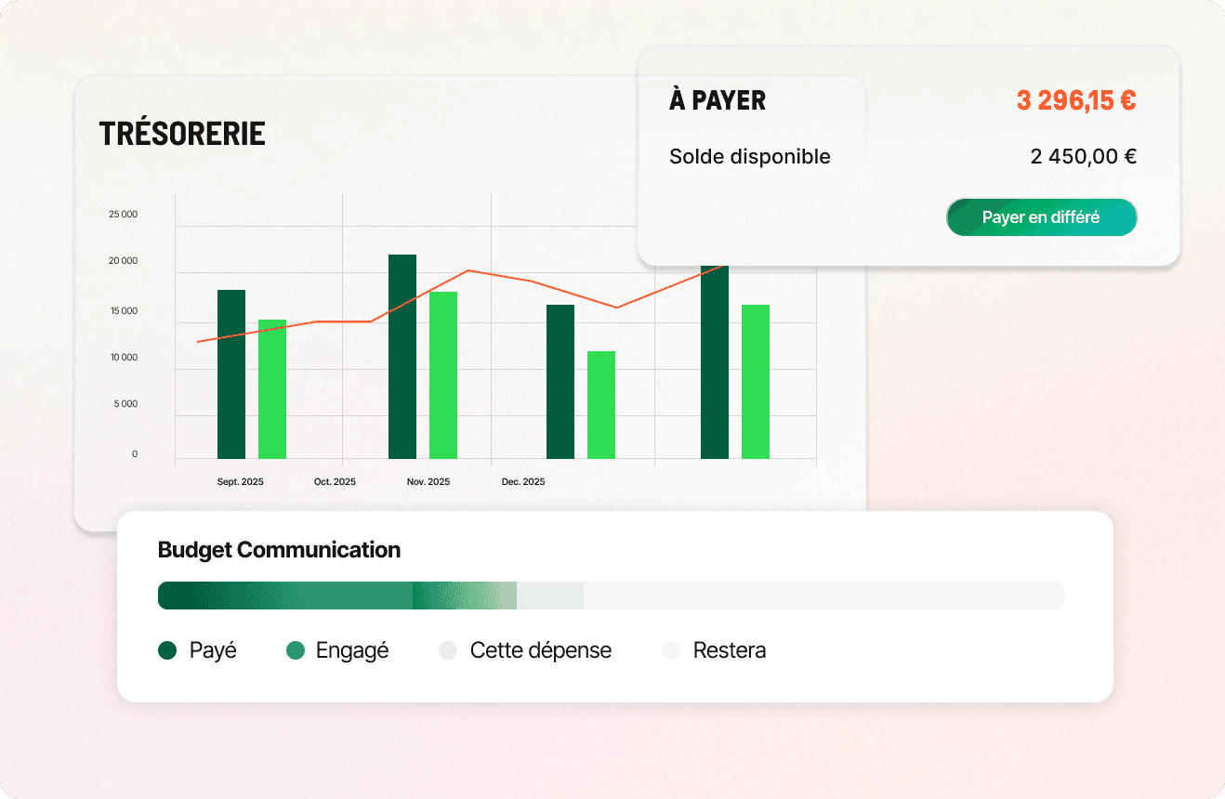Click the Cette dépense legend marker
This screenshot has height=799, width=1225.
click(x=449, y=650)
